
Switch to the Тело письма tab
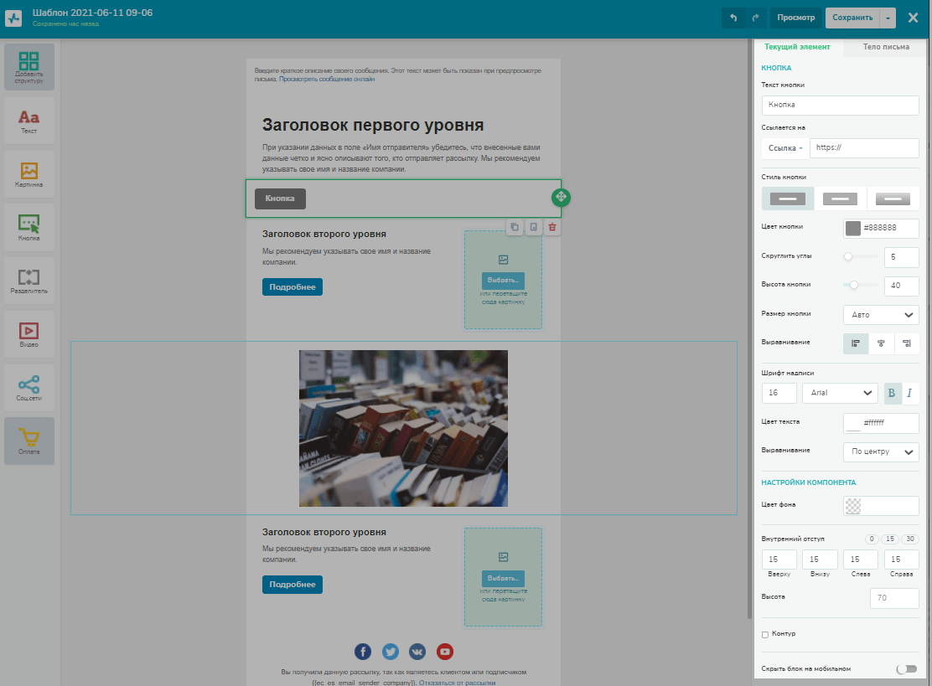(885, 47)
